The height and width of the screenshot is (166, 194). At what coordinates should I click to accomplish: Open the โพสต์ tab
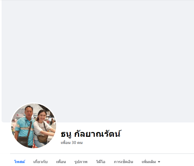20,161
